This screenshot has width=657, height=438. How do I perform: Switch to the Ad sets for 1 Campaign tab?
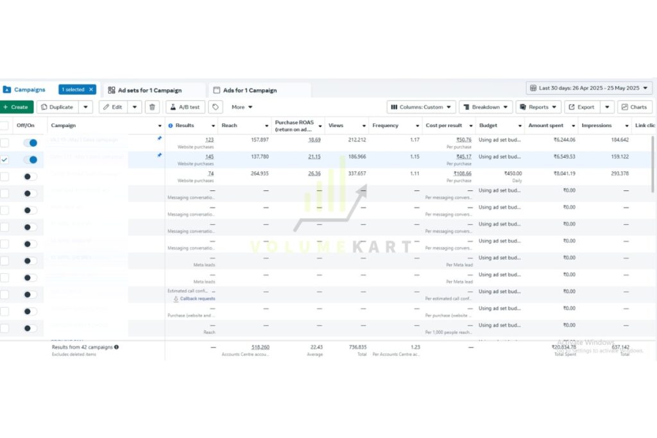point(145,90)
